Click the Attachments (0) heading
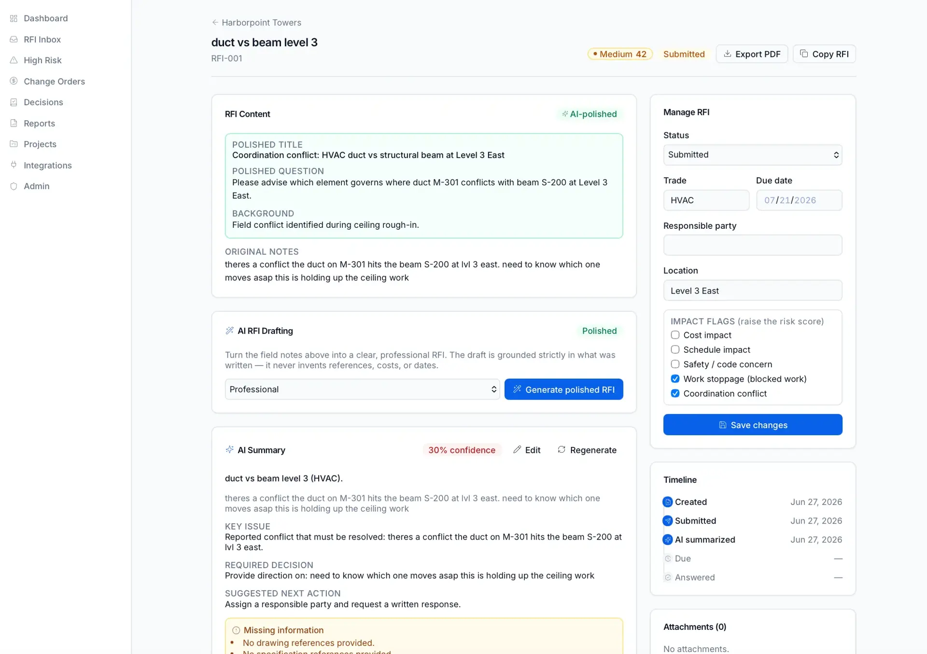The width and height of the screenshot is (927, 654). pyautogui.click(x=695, y=626)
